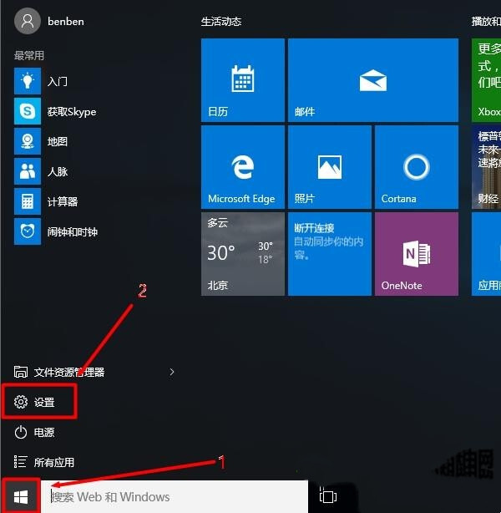The image size is (501, 513).
Task: Open the OneNote tile
Action: (x=417, y=254)
